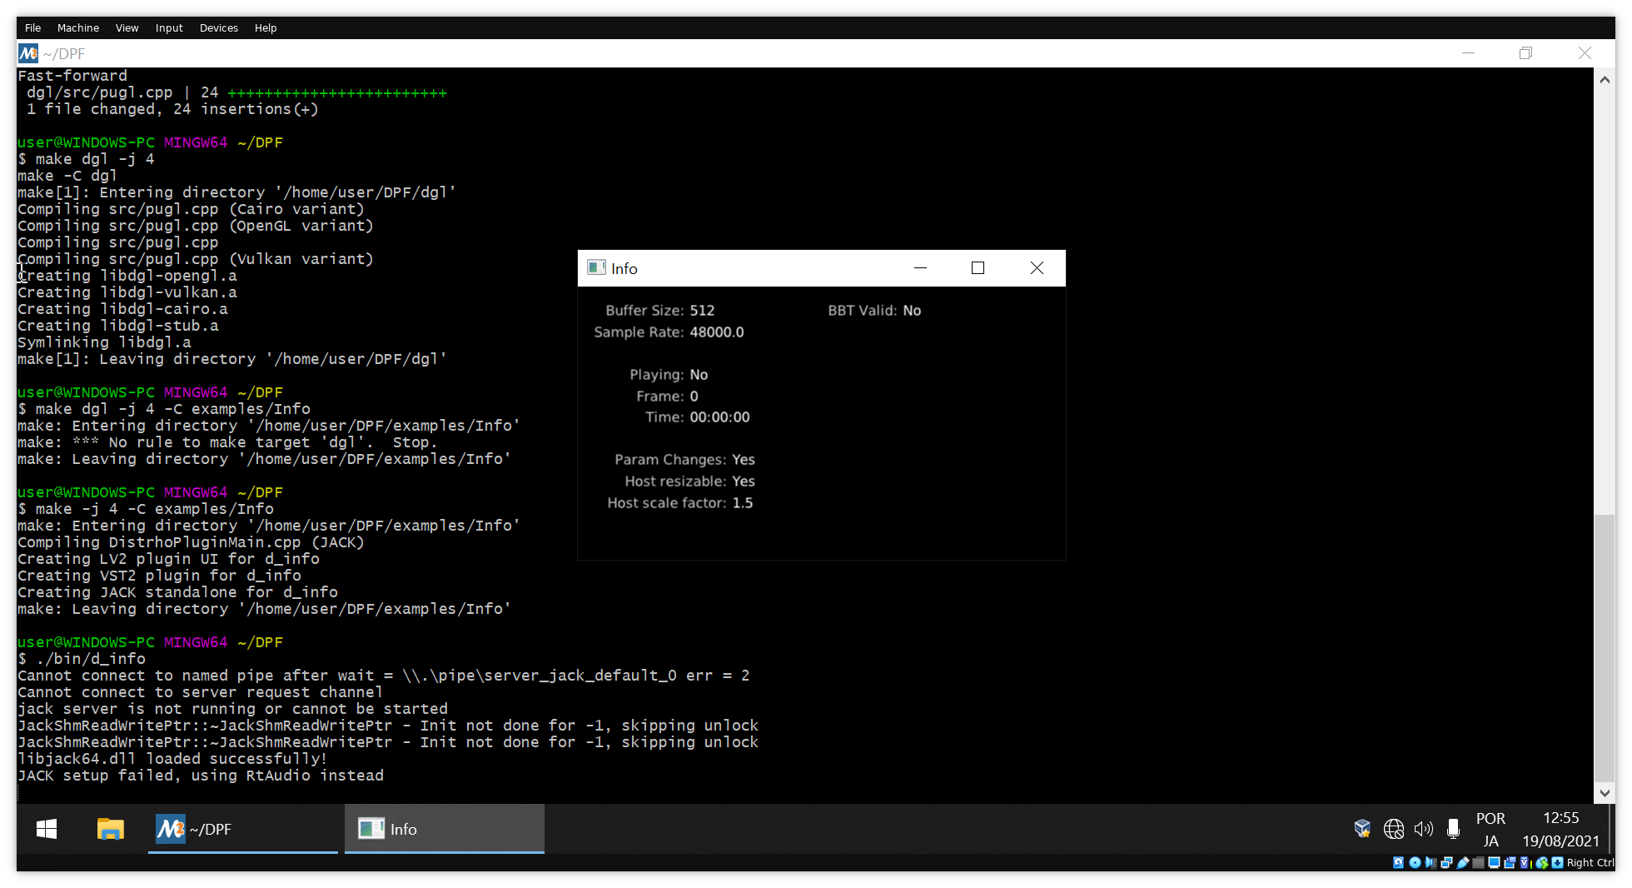Click the hard disk activity status icon
Image resolution: width=1632 pixels, height=888 pixels.
click(x=1398, y=863)
